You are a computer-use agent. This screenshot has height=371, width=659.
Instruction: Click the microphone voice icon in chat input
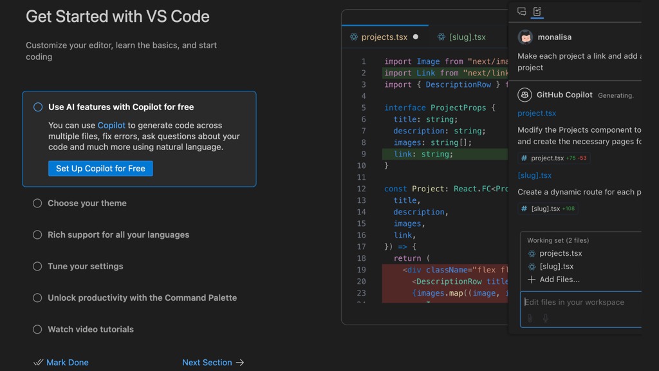(546, 318)
